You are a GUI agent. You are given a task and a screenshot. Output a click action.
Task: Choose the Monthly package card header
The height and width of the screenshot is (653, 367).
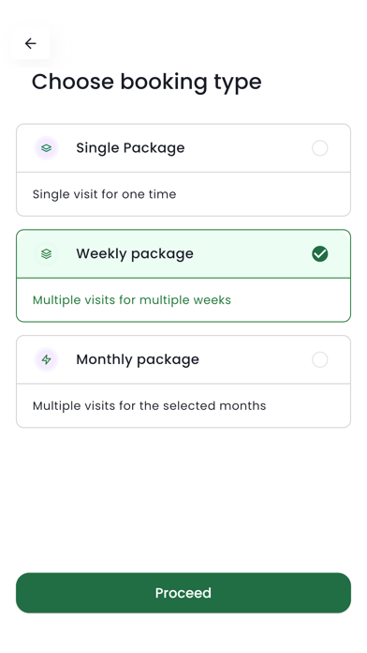point(183,359)
